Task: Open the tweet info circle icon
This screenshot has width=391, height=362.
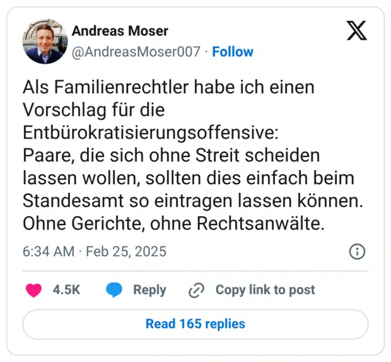Action: click(x=357, y=252)
